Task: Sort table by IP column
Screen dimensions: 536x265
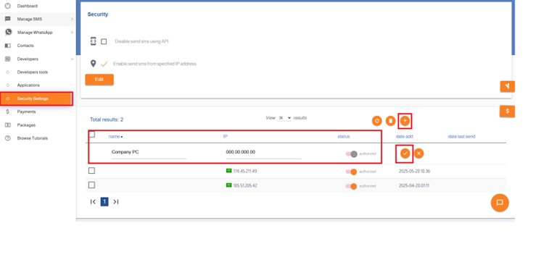Action: pos(226,136)
